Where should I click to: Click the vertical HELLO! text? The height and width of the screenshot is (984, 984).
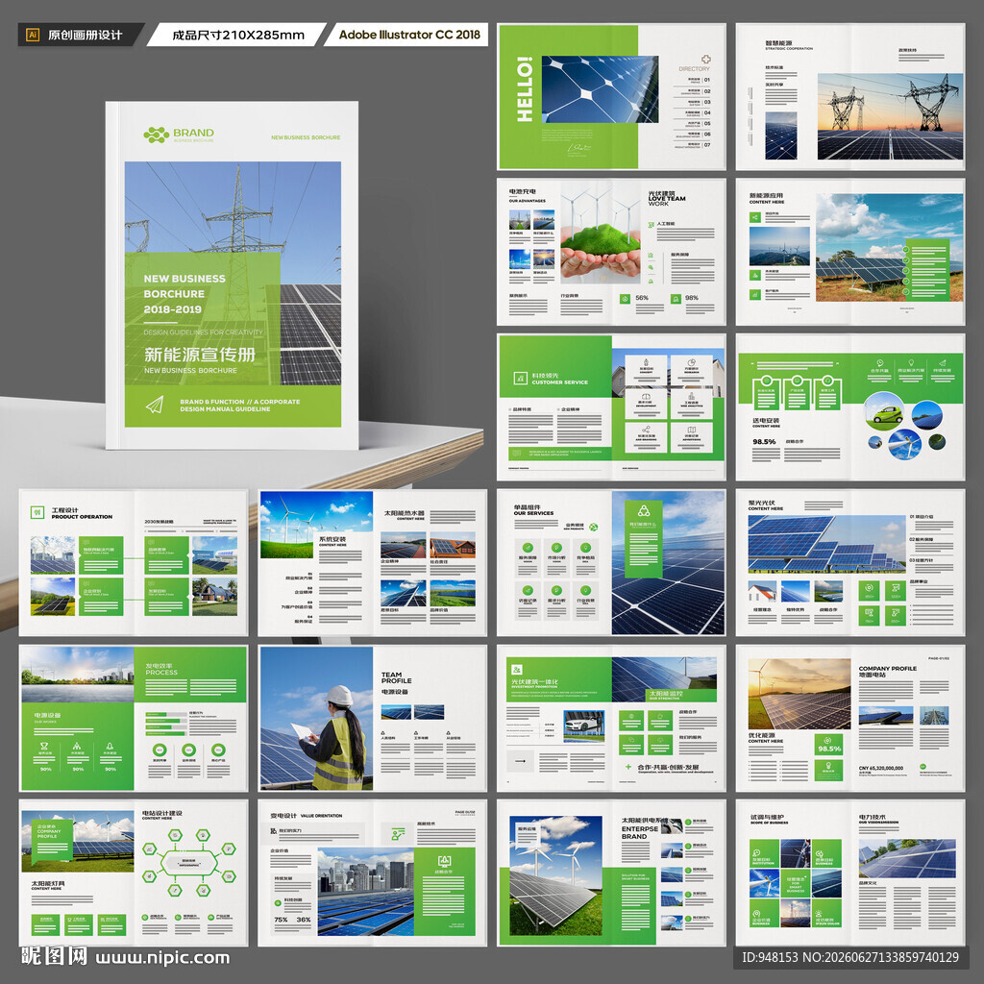point(524,89)
